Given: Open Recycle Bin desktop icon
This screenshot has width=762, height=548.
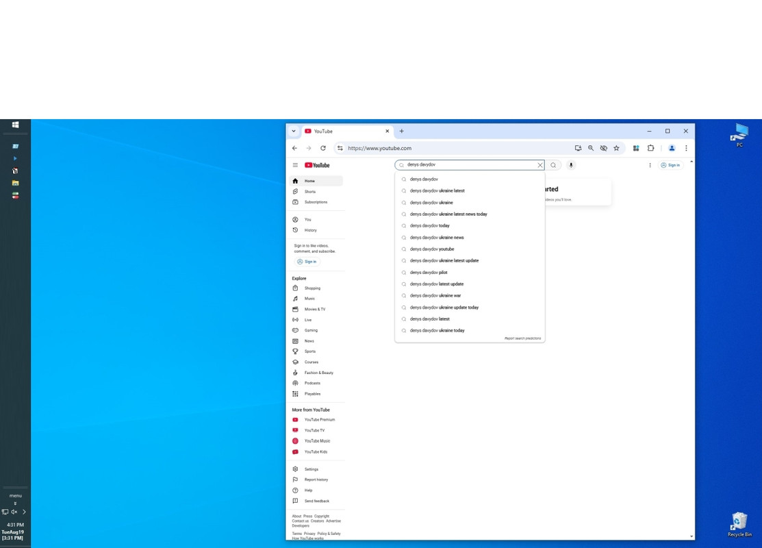Looking at the screenshot, I should click(x=739, y=525).
